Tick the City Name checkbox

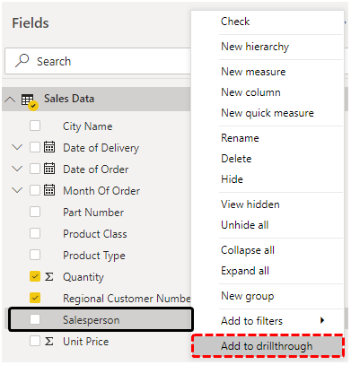[x=35, y=126]
